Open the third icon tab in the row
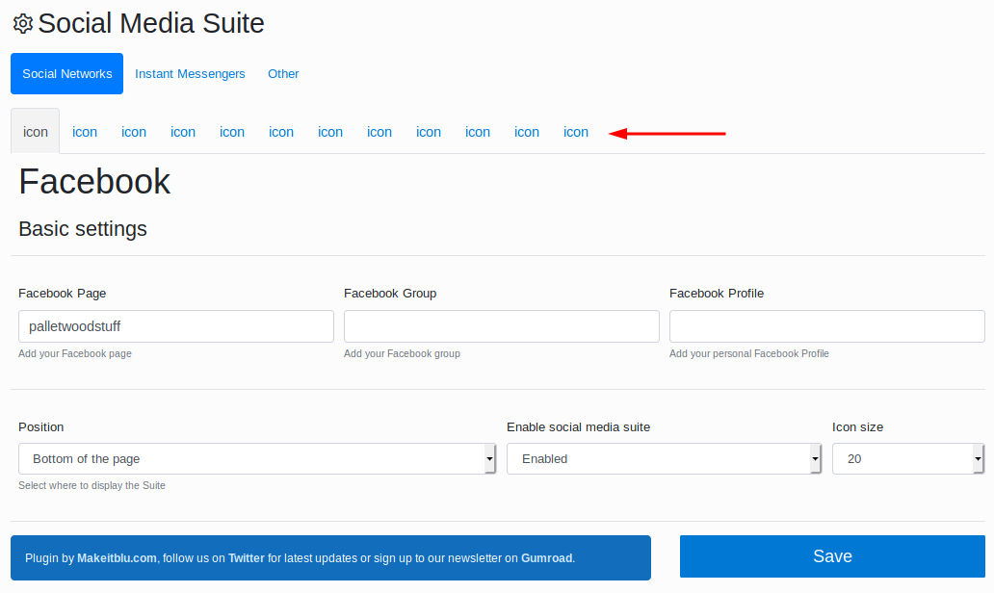994x593 pixels. 134,132
